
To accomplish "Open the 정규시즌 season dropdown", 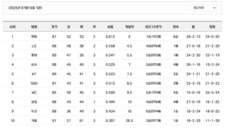I will click(x=203, y=8).
